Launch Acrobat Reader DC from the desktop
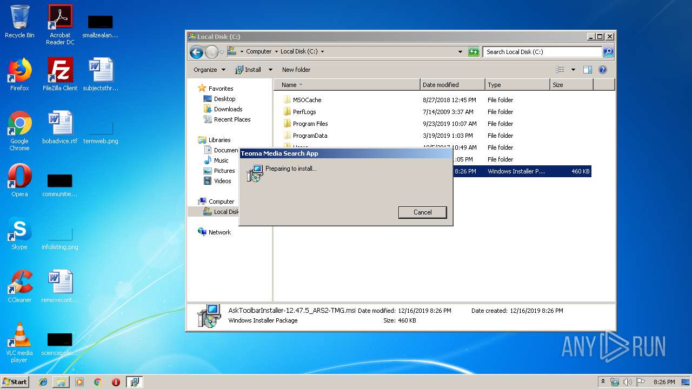Image resolution: width=692 pixels, height=389 pixels. 60,25
